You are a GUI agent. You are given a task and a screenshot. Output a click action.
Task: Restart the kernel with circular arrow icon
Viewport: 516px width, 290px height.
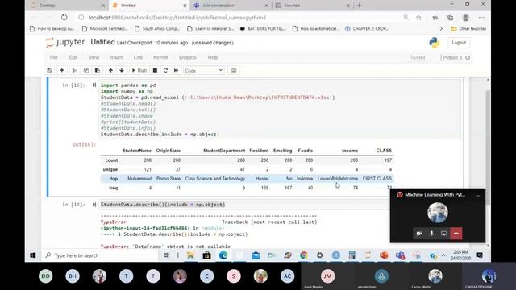[x=165, y=70]
